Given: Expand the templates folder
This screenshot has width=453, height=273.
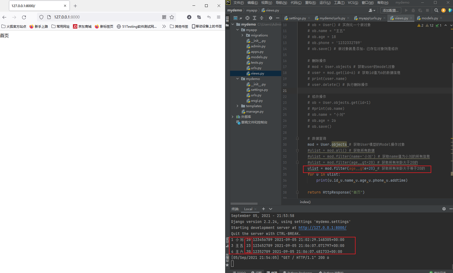Looking at the screenshot, I should (238, 106).
